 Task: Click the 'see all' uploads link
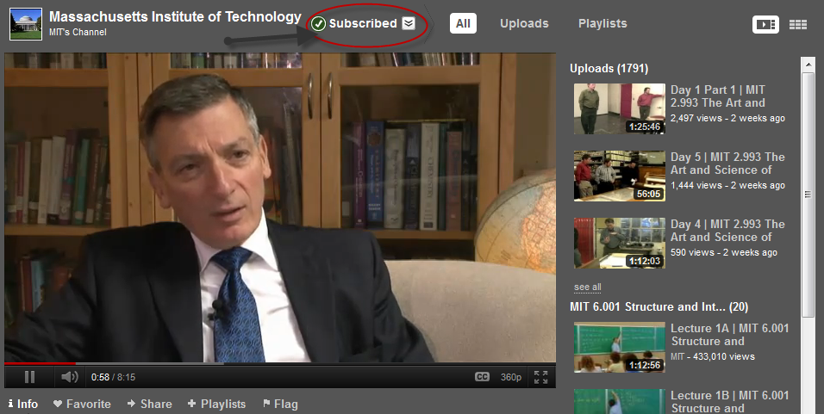coord(587,287)
